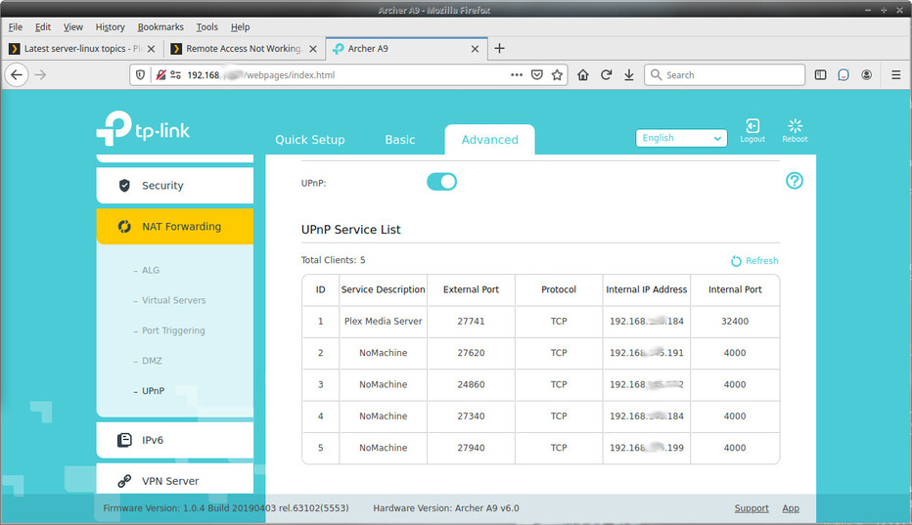Click the address bar URL text

(261, 75)
